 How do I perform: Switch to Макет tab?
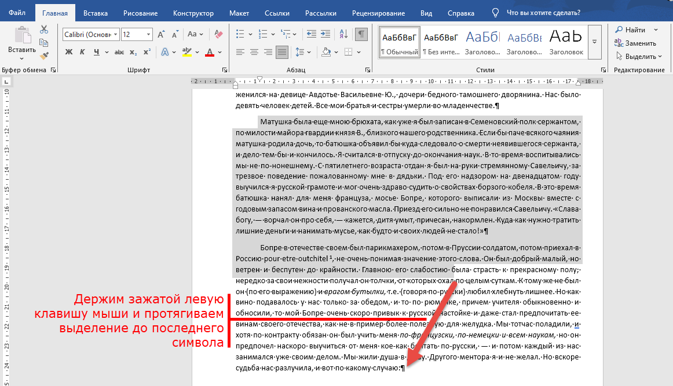point(239,13)
